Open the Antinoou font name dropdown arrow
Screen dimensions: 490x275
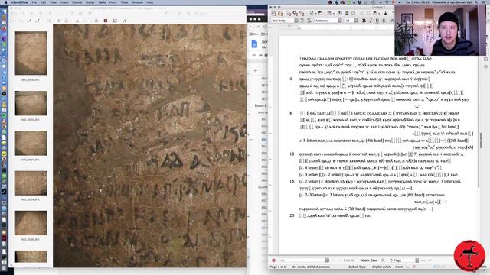[340, 21]
